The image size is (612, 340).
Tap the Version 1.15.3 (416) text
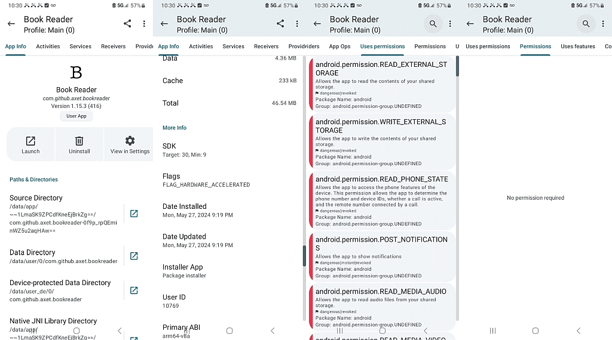pos(76,106)
